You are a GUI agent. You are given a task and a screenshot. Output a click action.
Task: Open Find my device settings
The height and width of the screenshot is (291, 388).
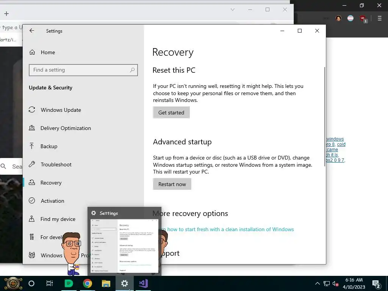click(x=58, y=219)
